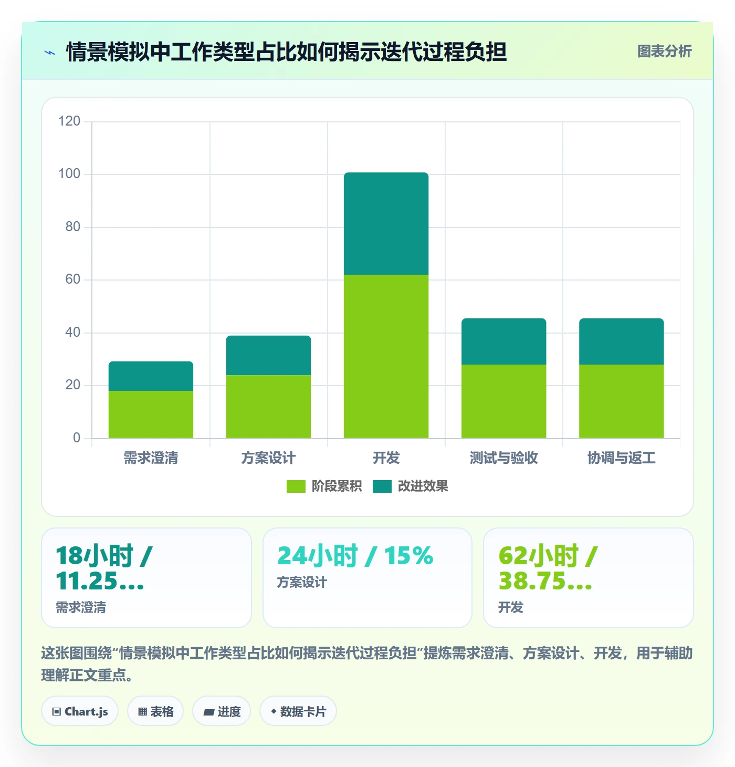This screenshot has height=767, width=735.
Task: Click the chart title 情景模拟中工作类型占比如何揭示迭代过程负担
Action: click(287, 52)
